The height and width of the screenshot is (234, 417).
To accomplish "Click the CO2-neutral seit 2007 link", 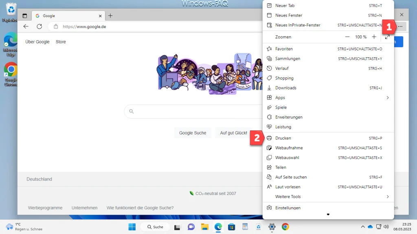I will pos(213,193).
